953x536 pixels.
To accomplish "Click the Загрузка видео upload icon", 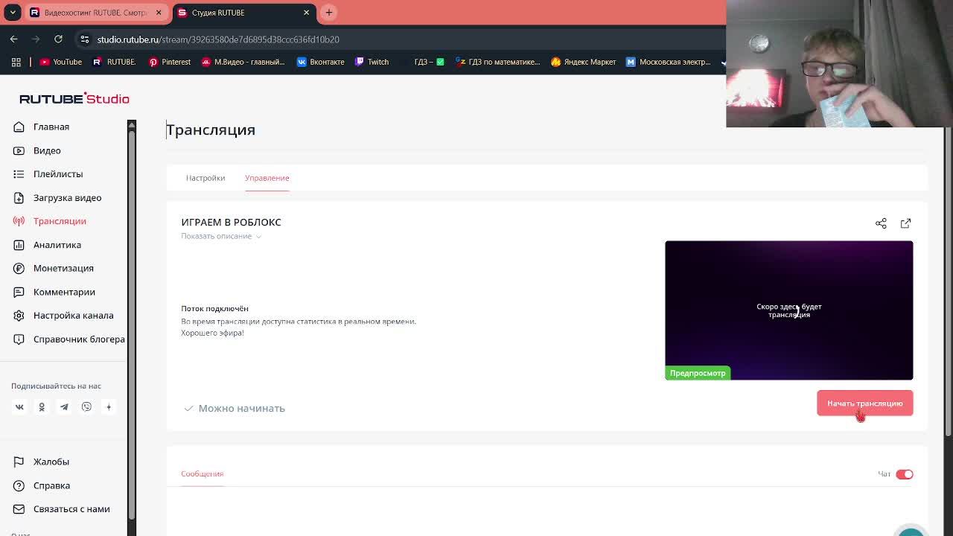I will (x=19, y=197).
